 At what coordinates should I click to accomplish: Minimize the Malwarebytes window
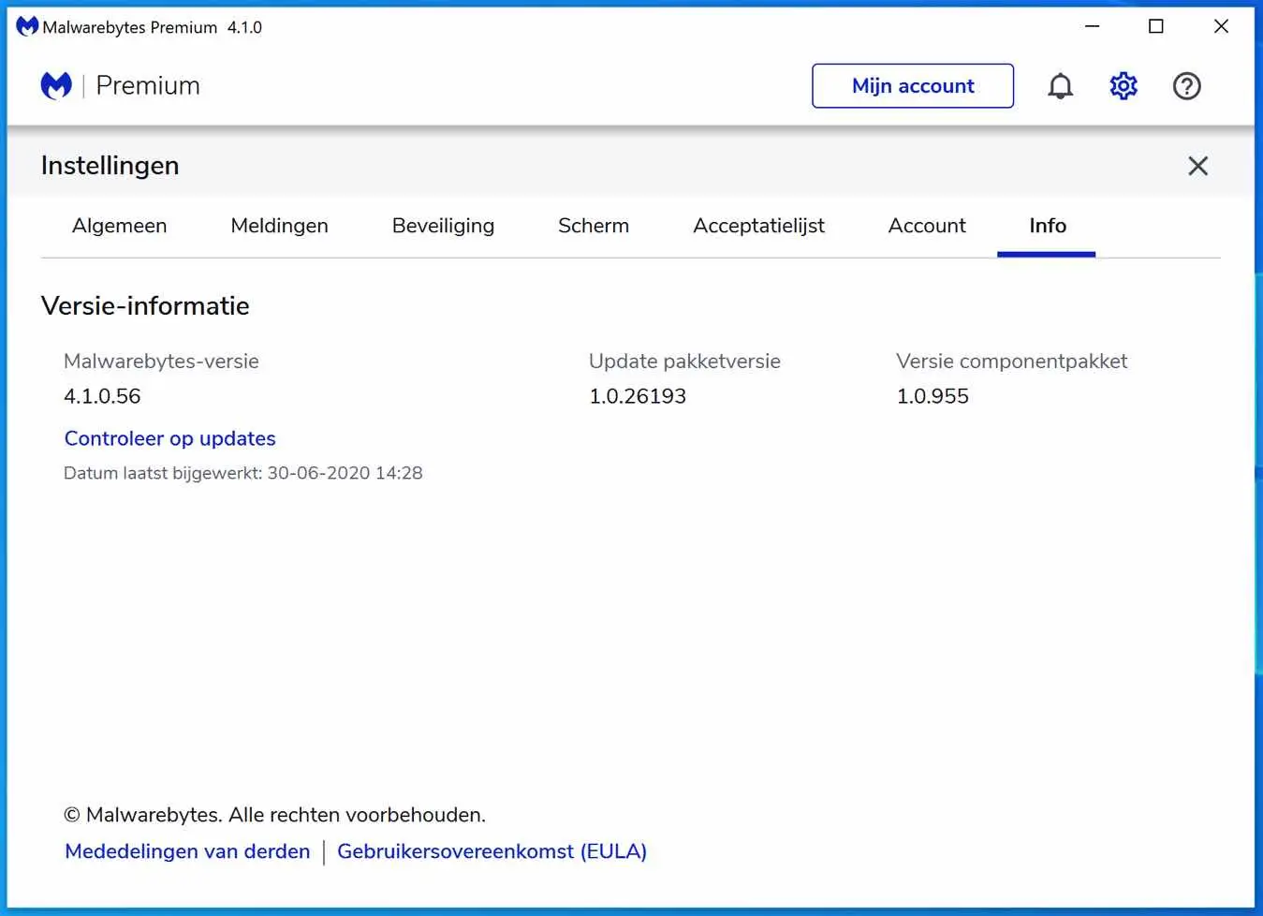click(1092, 26)
